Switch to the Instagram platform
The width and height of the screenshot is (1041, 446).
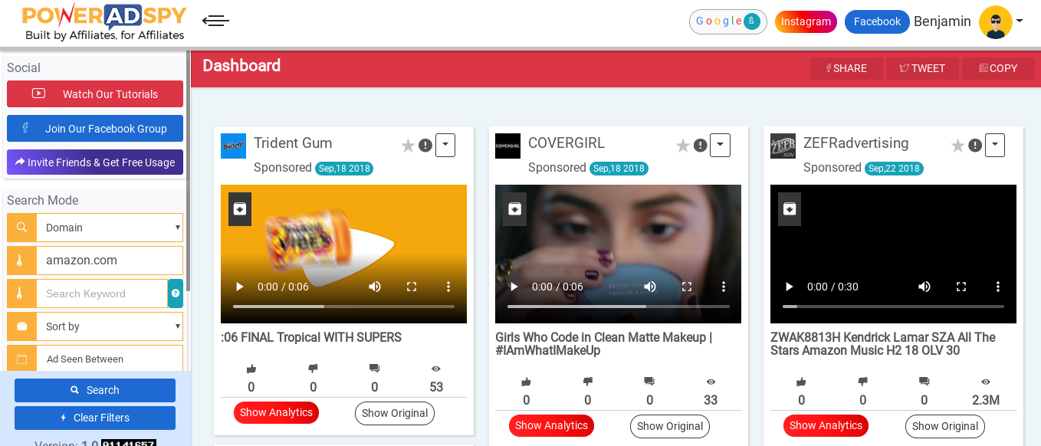806,21
